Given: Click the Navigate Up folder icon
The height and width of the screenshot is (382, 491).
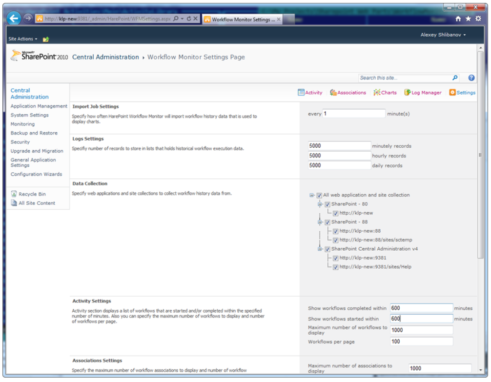Looking at the screenshot, I should pos(46,39).
